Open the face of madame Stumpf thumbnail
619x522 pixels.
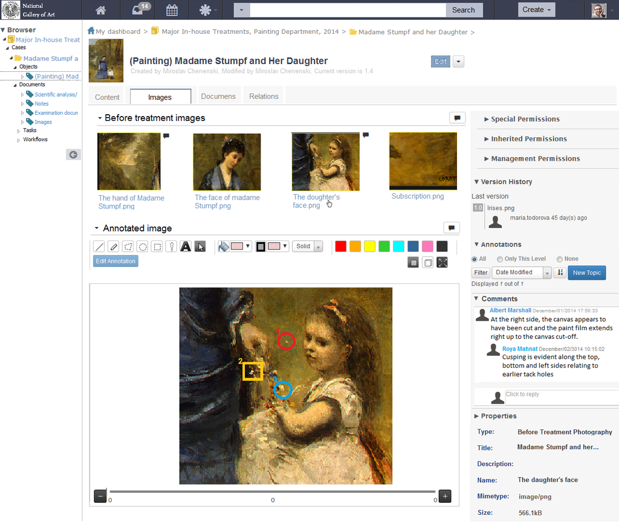(227, 162)
